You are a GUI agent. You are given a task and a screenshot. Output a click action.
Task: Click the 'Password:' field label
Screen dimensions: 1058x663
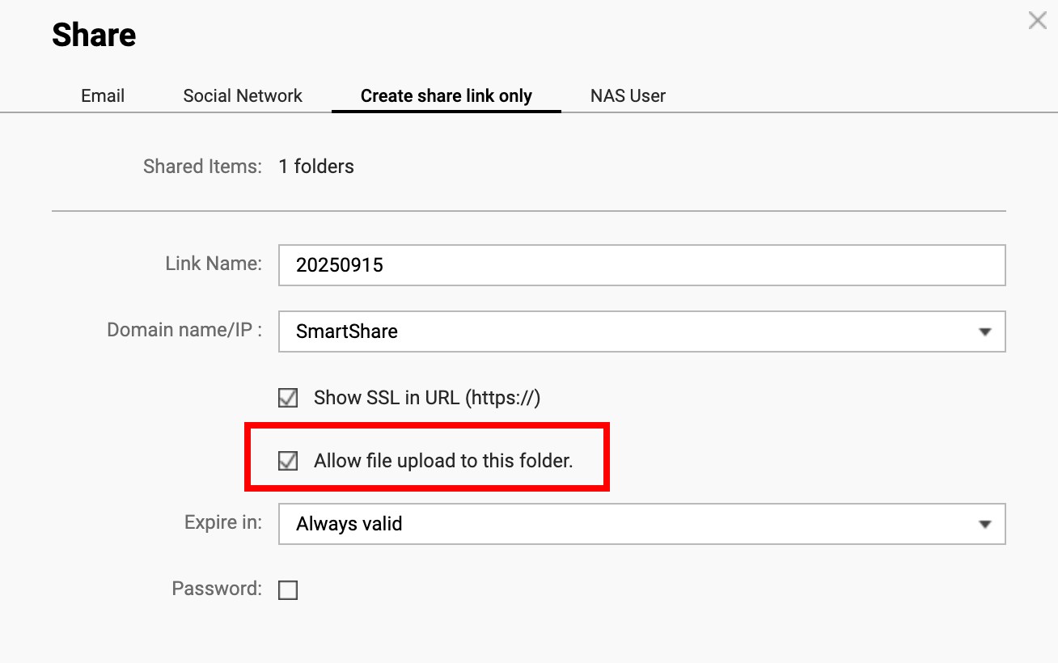(217, 589)
